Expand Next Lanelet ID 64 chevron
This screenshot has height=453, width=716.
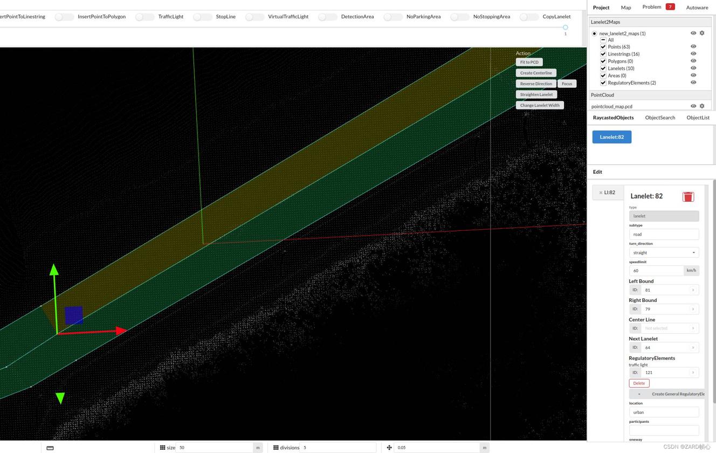click(x=693, y=348)
